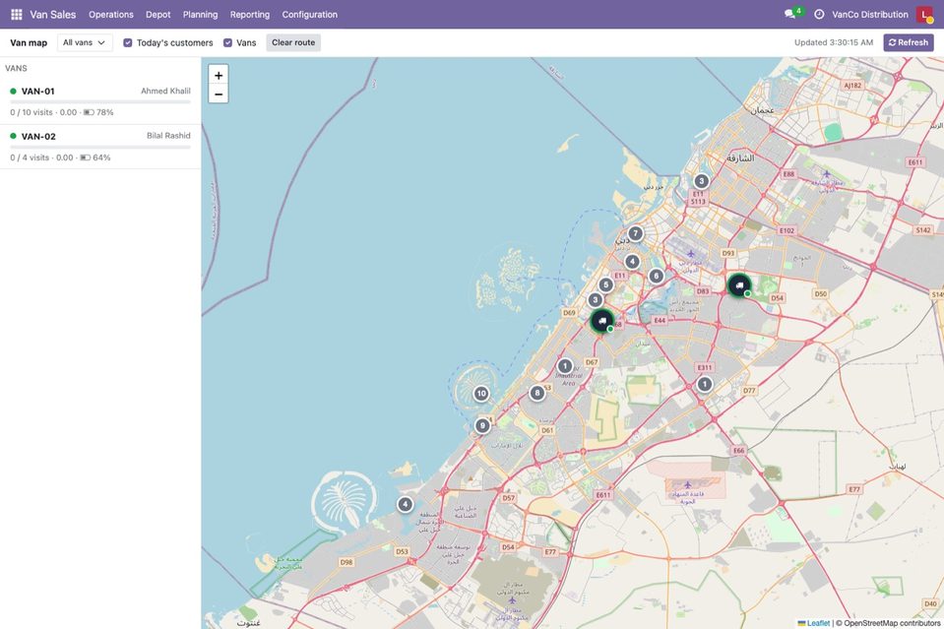Click driver name Bilal Rashid
The width and height of the screenshot is (944, 629).
click(x=168, y=136)
